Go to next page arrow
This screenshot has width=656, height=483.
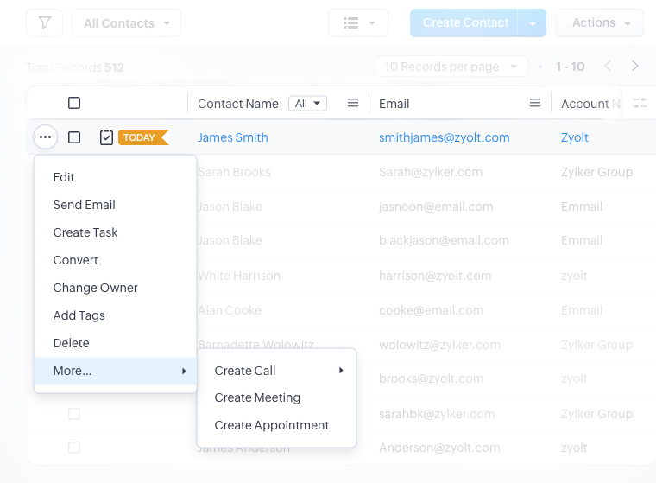point(635,67)
